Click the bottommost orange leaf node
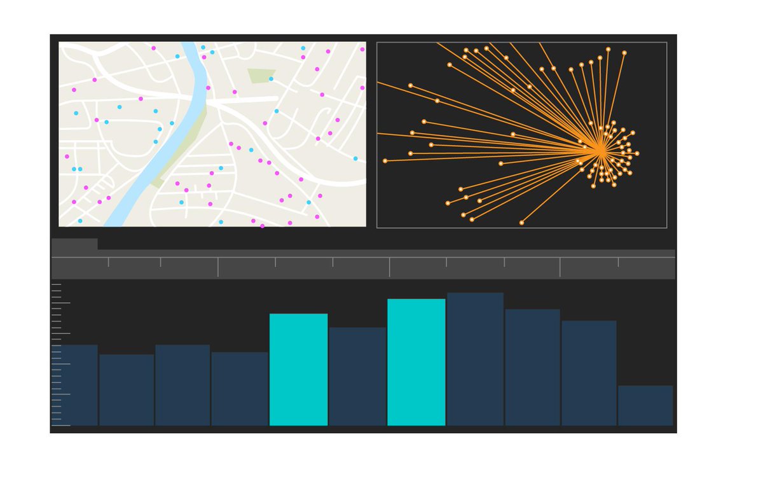Screen dimensions: 763x493 click(x=521, y=221)
